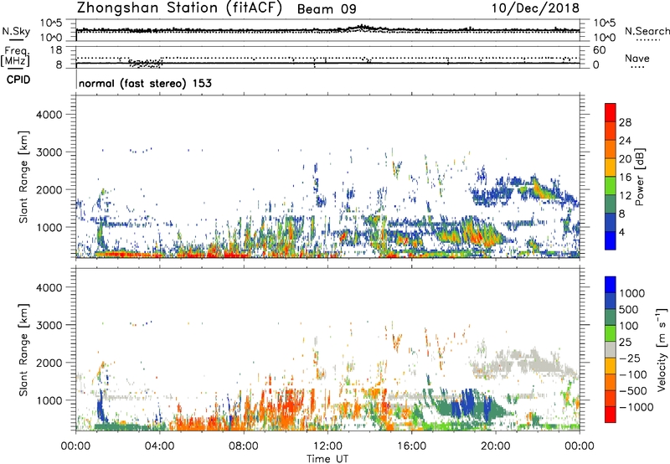Select the Beam 09 label

[x=327, y=9]
